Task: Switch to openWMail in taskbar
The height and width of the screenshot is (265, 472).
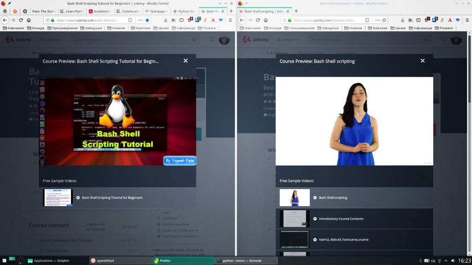Action: point(120,260)
